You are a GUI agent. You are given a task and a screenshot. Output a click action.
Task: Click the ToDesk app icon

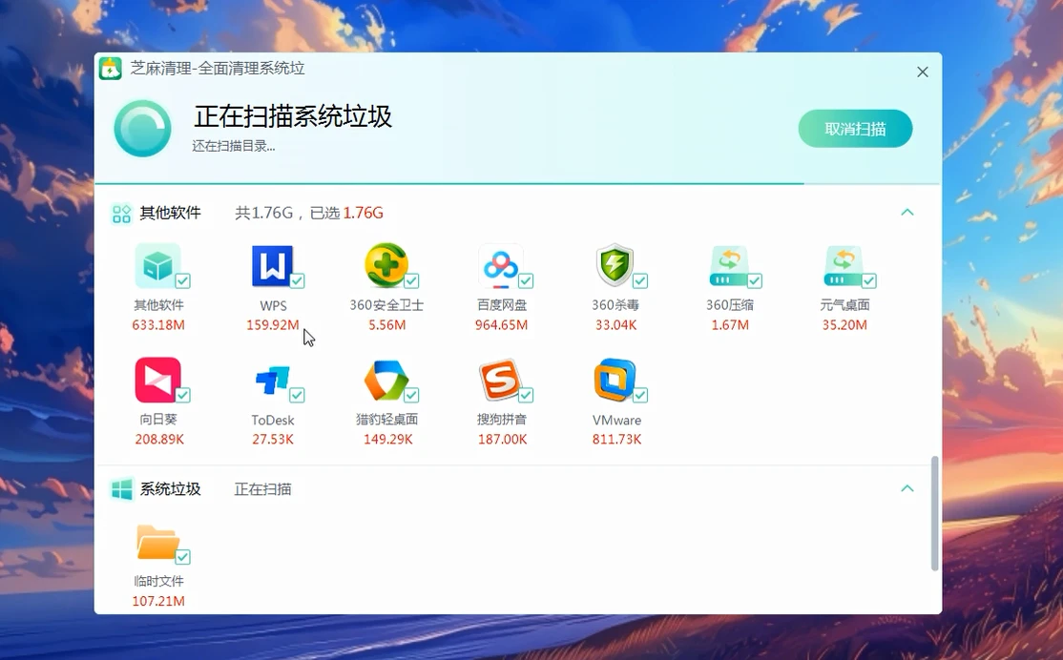(273, 381)
